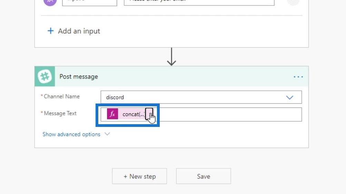Expand the Channel Name dropdown chevron
The width and height of the screenshot is (346, 194).
point(289,97)
